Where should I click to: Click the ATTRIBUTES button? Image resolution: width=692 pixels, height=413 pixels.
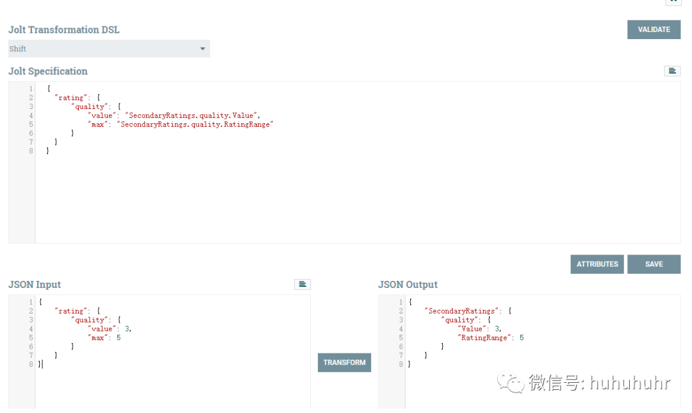coord(597,264)
